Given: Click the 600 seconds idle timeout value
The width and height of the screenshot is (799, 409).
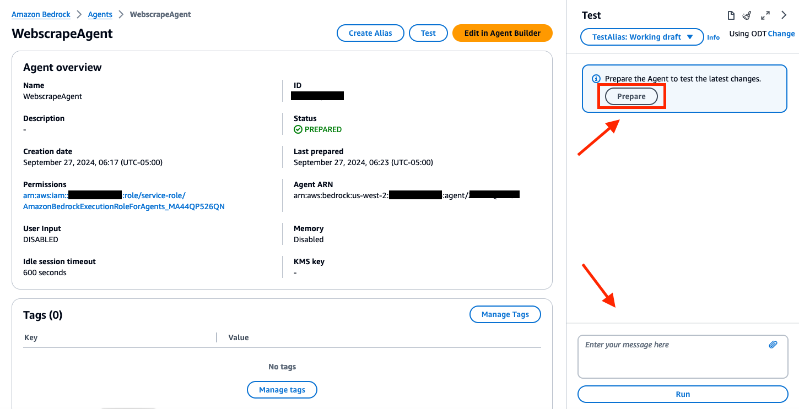Looking at the screenshot, I should coord(45,272).
